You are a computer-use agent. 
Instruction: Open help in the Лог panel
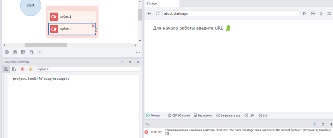[315, 124]
